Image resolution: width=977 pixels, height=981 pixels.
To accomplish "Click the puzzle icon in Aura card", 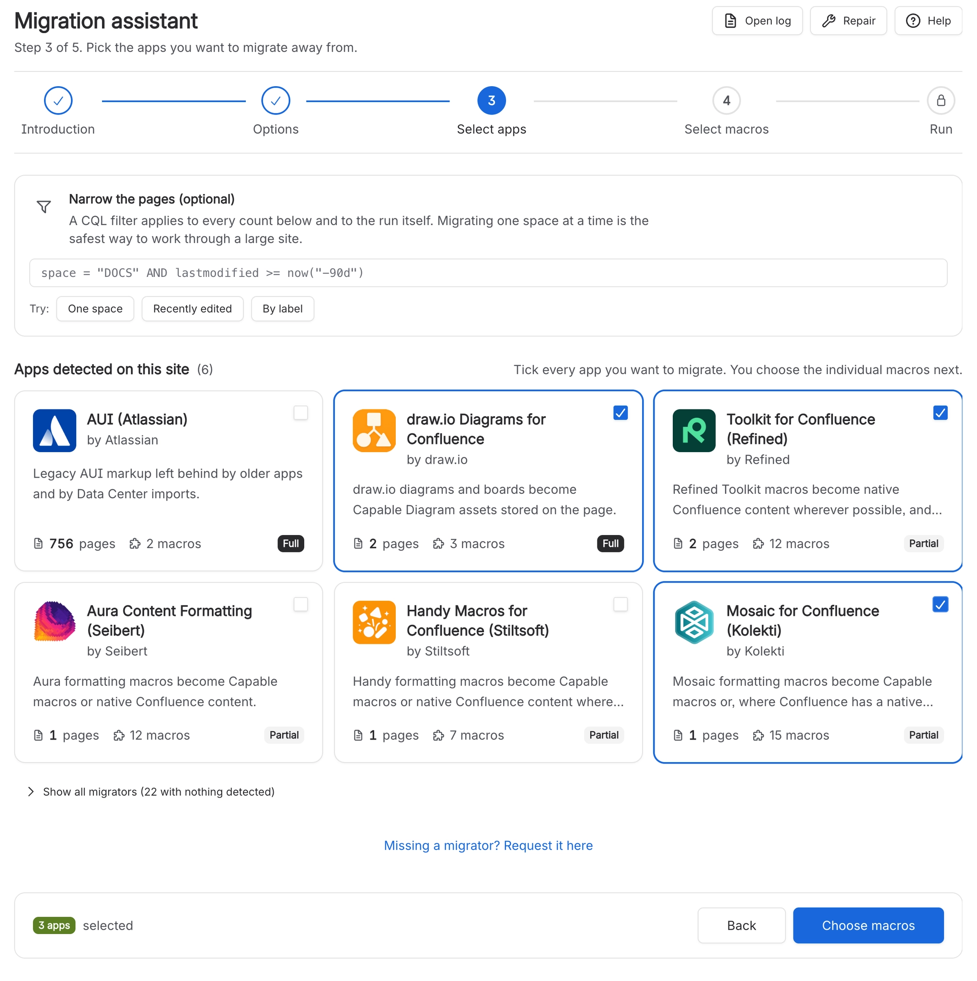I will point(119,735).
